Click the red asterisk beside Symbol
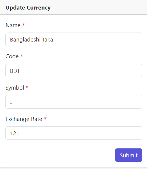This screenshot has height=169, width=147. (27, 87)
